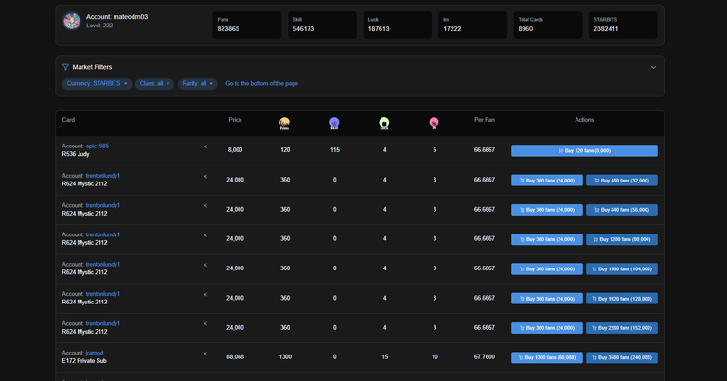This screenshot has width=727, height=381.
Task: Remove the Rarity: all filter chip
Action: click(x=211, y=84)
